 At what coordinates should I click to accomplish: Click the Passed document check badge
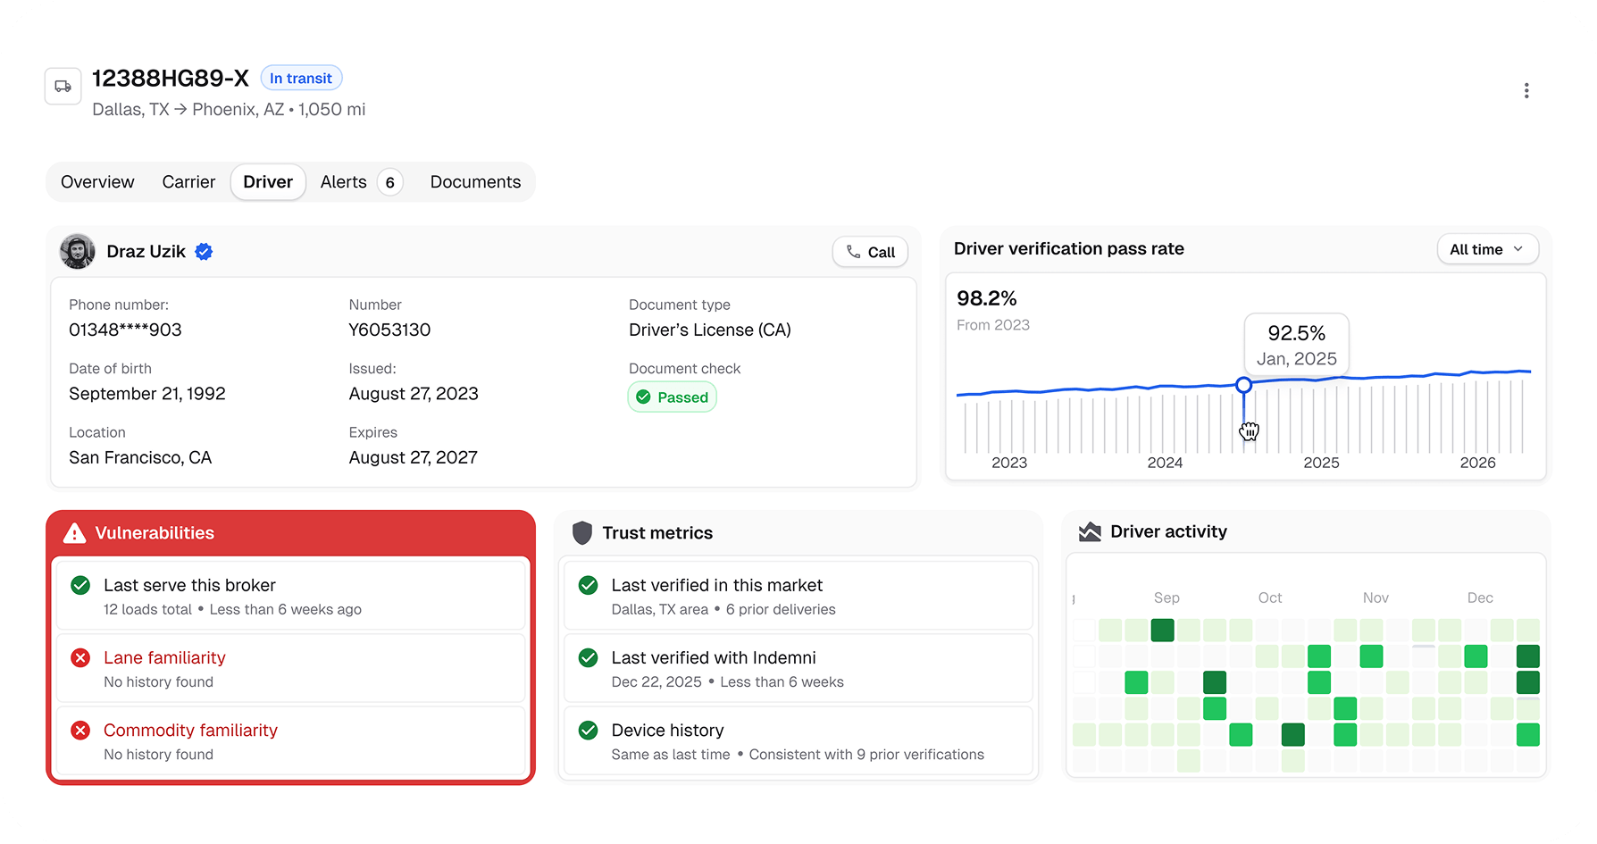[673, 397]
